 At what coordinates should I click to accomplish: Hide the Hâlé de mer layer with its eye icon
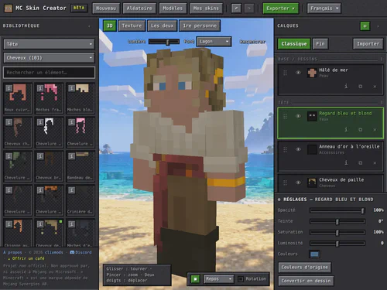[x=298, y=73]
